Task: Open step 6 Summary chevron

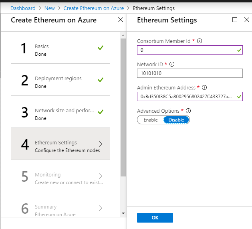Action: pos(101,208)
